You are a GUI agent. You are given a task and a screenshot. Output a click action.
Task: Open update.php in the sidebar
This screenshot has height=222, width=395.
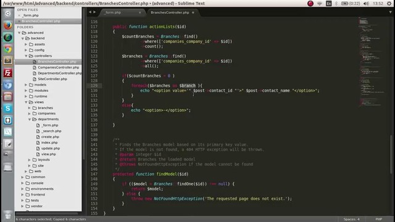click(51, 148)
